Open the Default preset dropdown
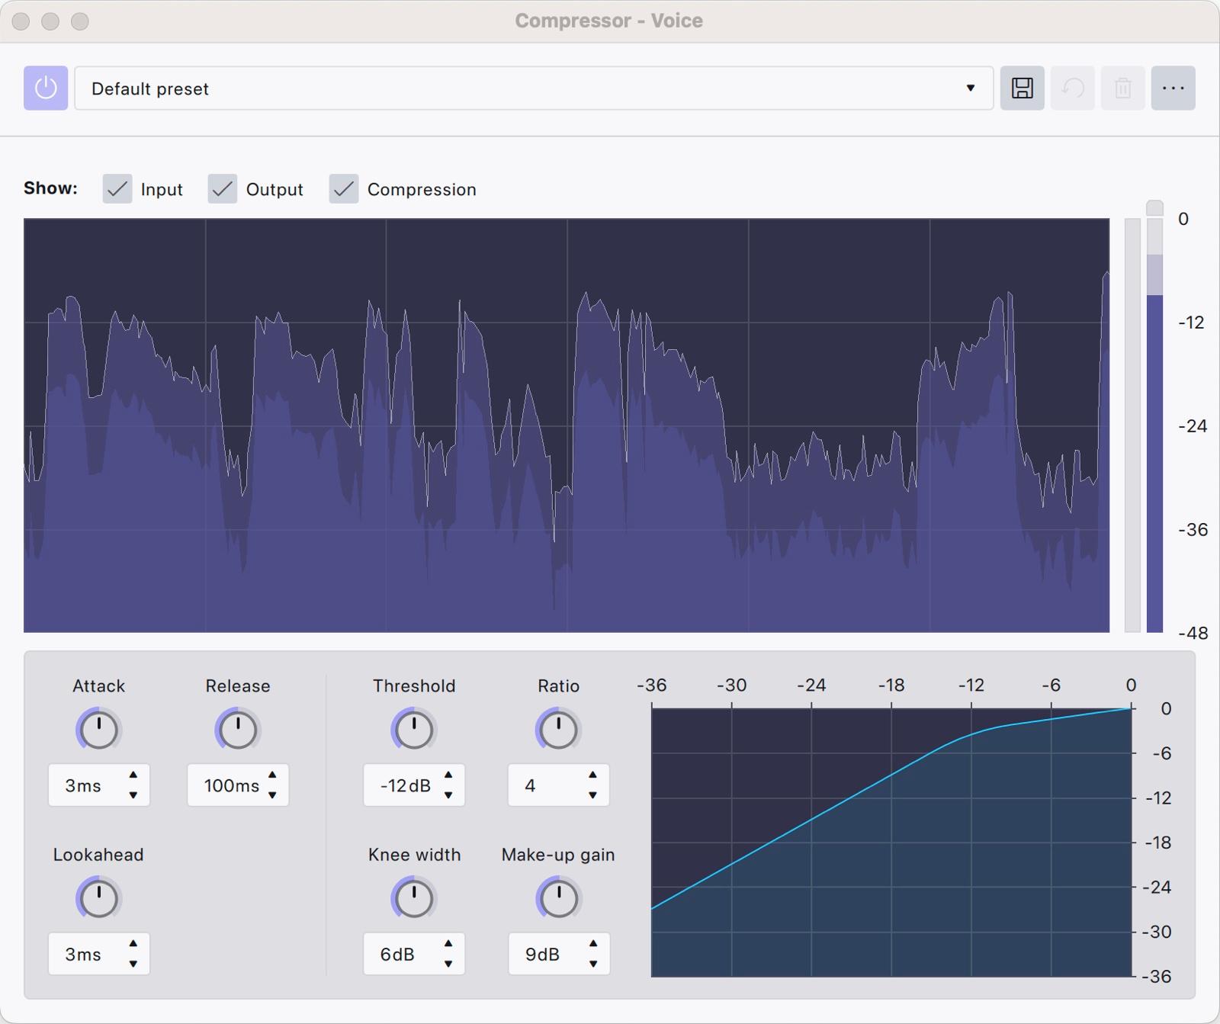Image resolution: width=1220 pixels, height=1024 pixels. click(x=534, y=88)
